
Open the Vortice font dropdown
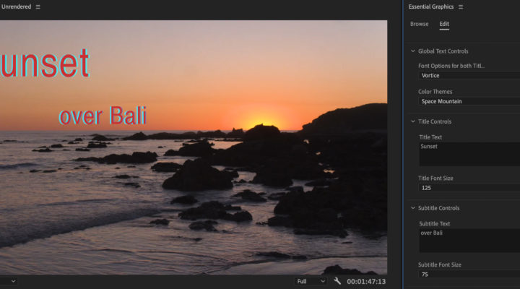[469, 75]
